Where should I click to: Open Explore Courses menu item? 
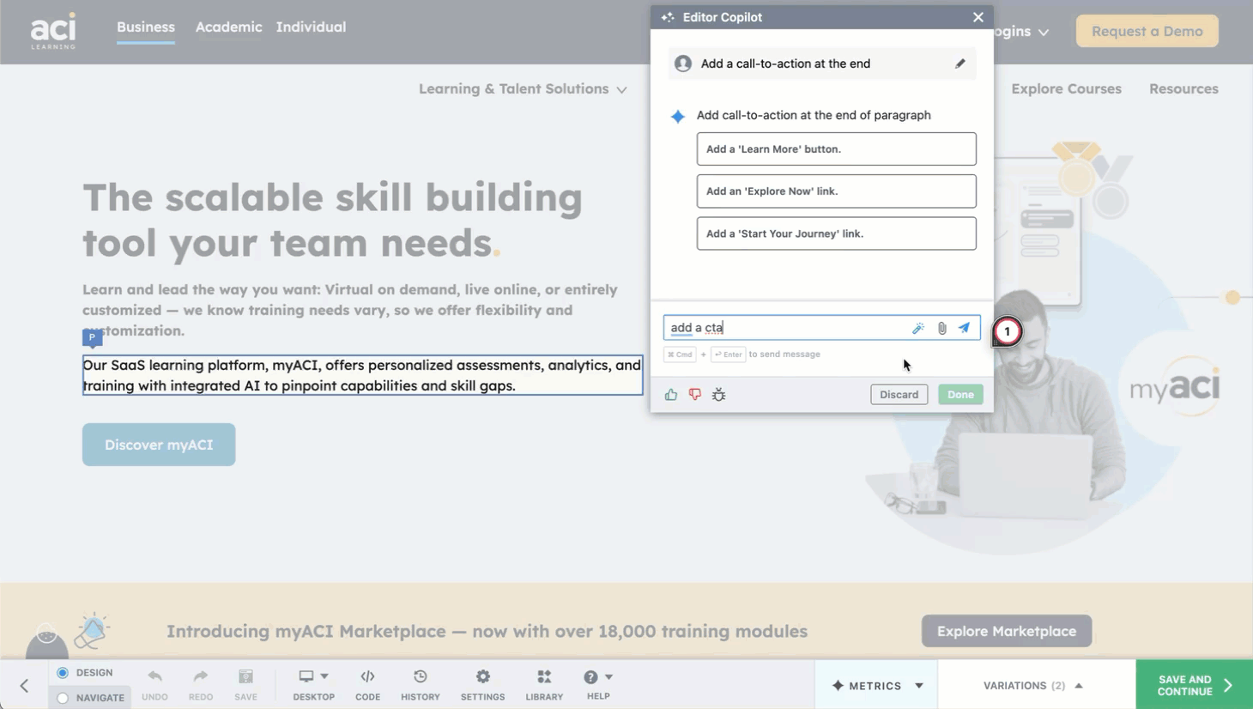coord(1066,88)
